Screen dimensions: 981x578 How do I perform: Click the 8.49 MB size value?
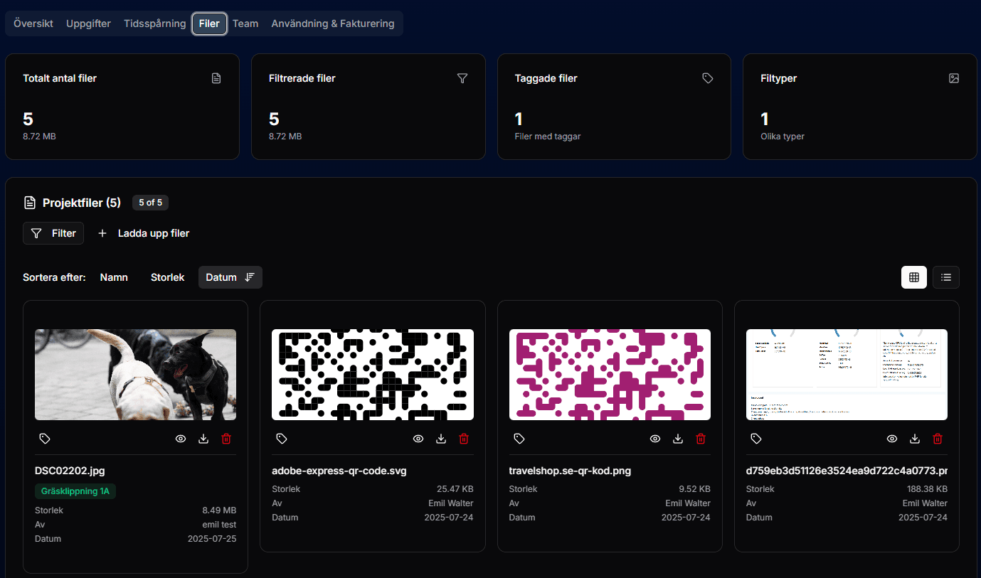(219, 510)
